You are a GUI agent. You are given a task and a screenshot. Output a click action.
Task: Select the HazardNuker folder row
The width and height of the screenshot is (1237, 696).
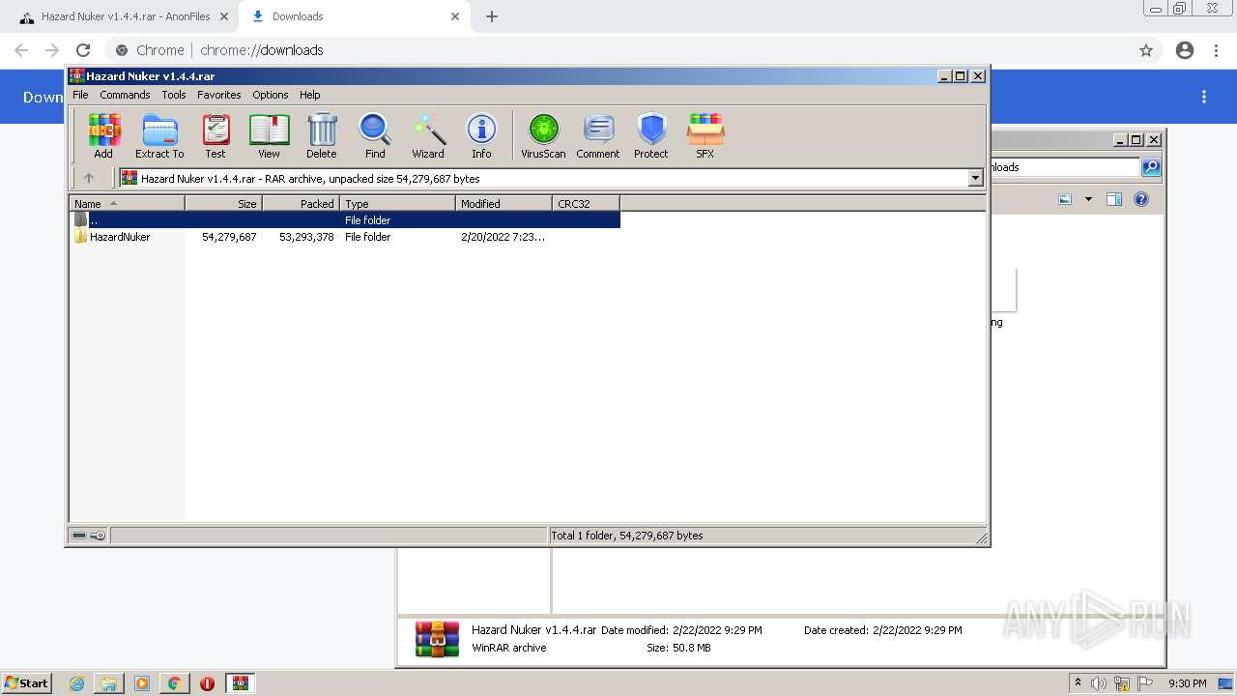pyautogui.click(x=345, y=237)
